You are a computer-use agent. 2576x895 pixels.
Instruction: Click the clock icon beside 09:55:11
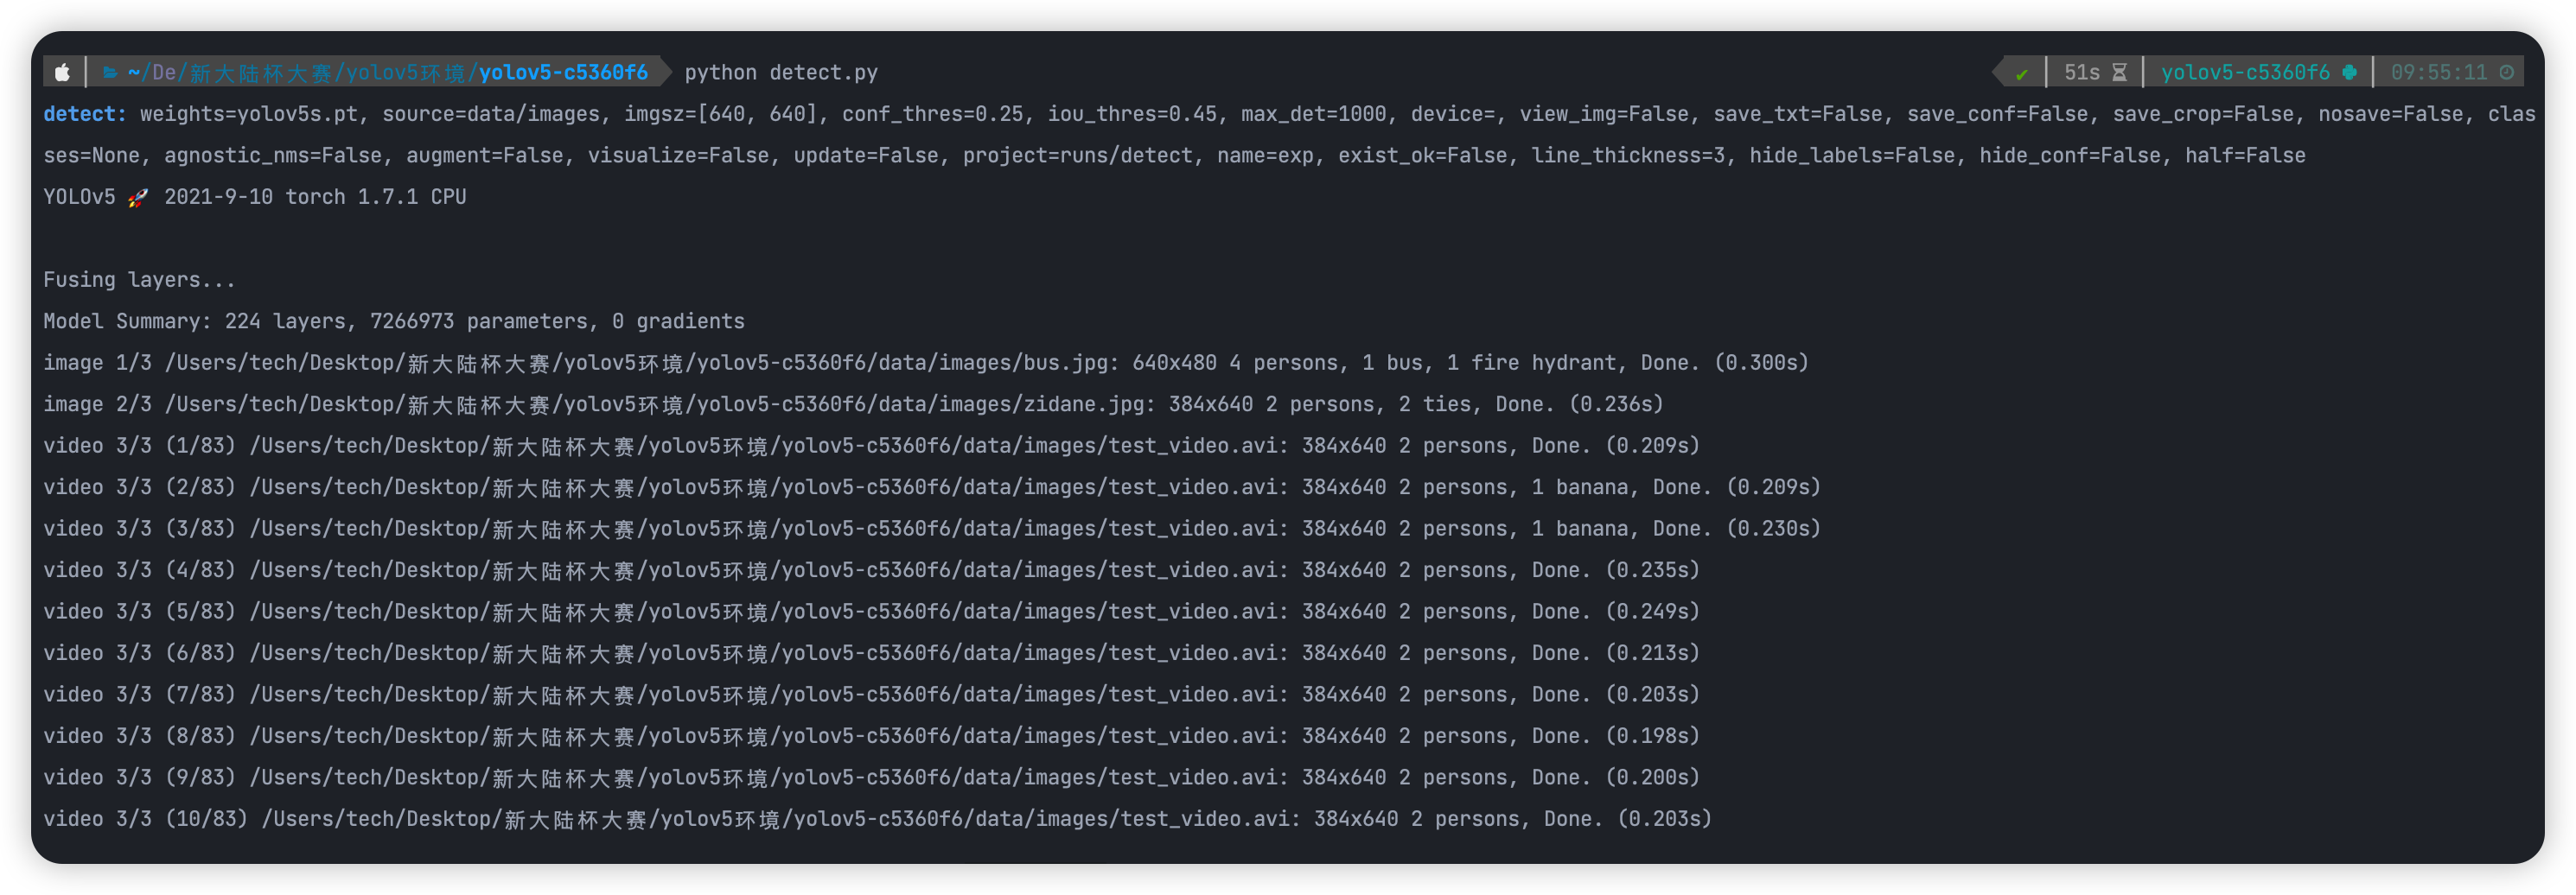[2507, 72]
